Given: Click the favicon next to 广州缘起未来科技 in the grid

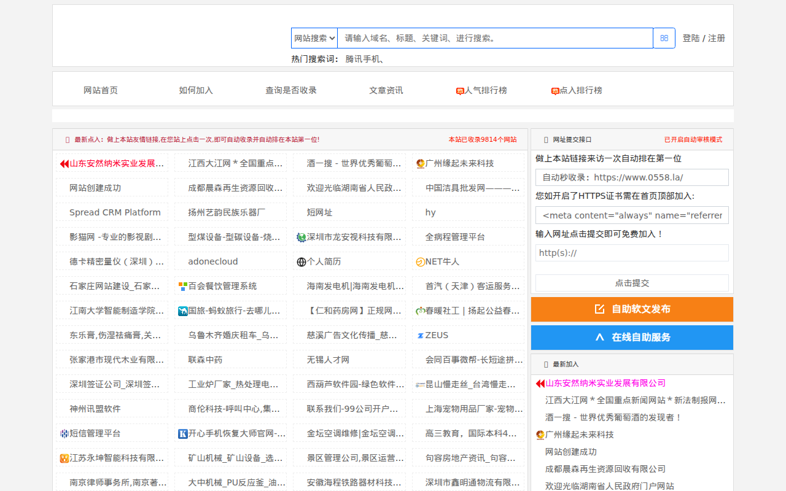Looking at the screenshot, I should (x=420, y=164).
